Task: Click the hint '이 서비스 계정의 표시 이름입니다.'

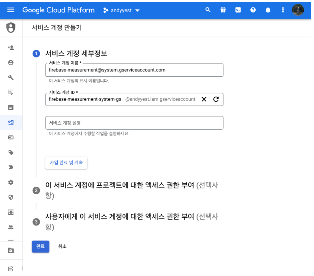Action: 79,81
